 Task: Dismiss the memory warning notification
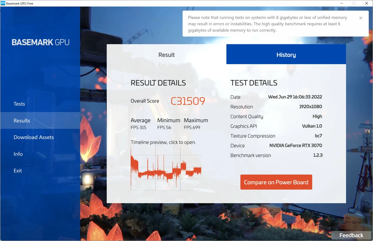coord(361,18)
